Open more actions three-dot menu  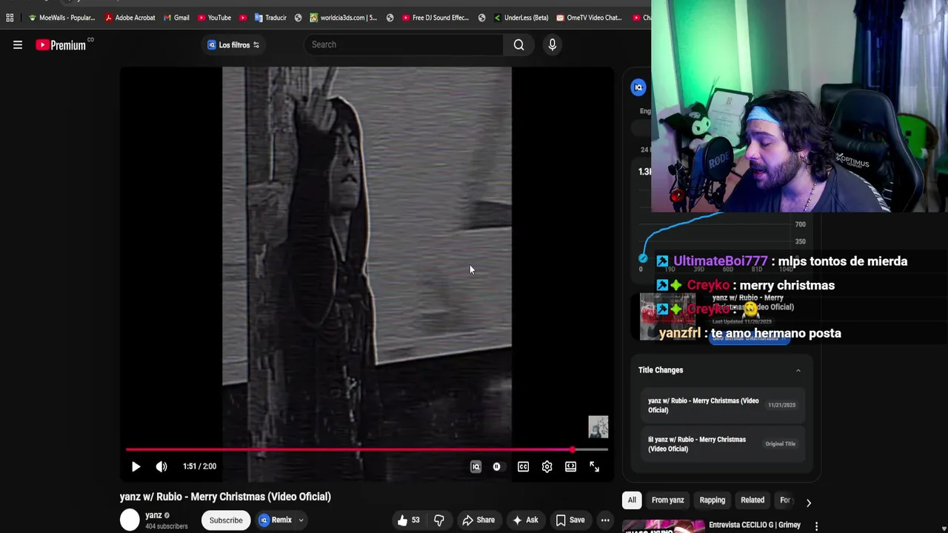[605, 520]
